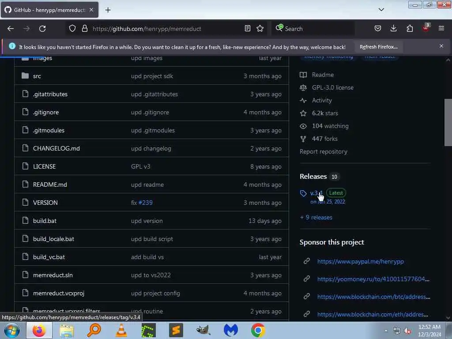Viewport: 452px width, 339px height.
Task: Open Malwarebytes from the taskbar
Action: 230,330
